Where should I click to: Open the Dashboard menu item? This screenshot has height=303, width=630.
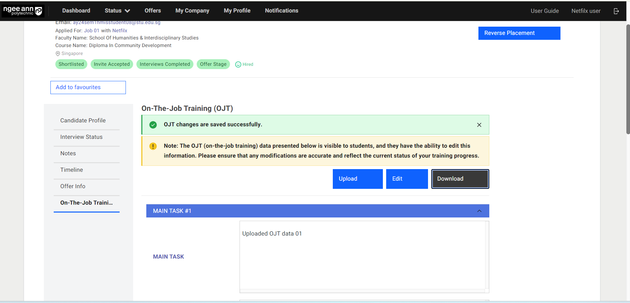[x=76, y=11]
